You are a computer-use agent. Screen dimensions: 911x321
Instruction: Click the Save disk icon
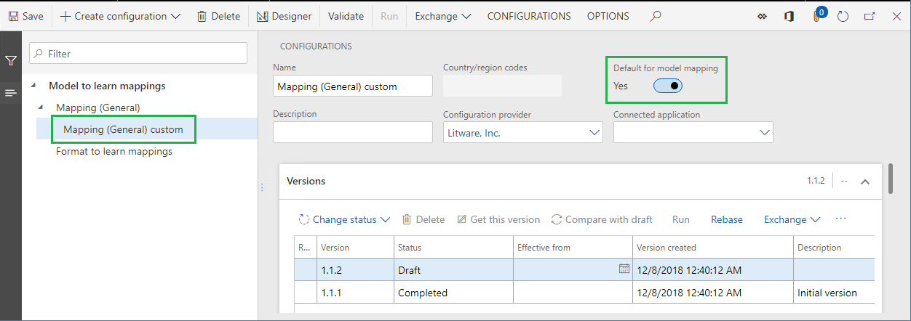point(13,16)
